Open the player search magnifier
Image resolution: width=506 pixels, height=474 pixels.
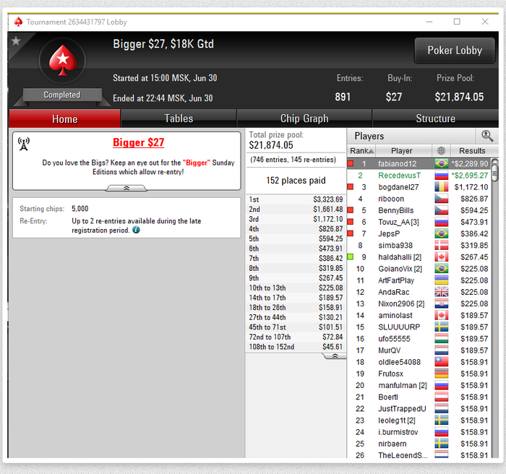coord(487,136)
